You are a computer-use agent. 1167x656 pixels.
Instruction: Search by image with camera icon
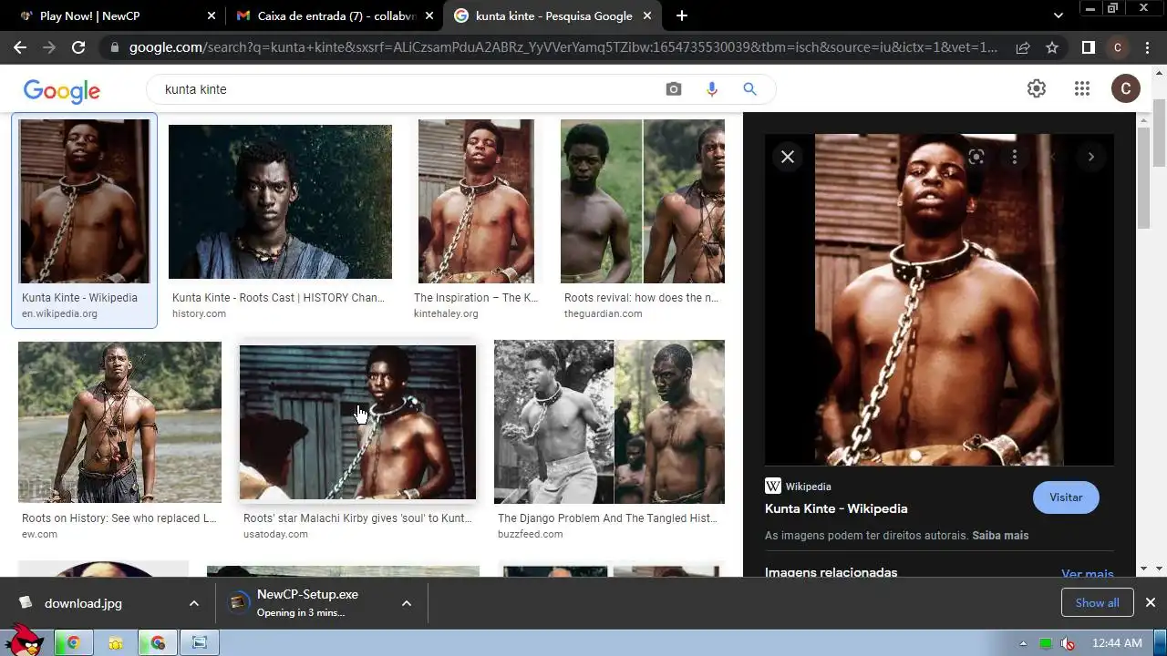point(674,89)
